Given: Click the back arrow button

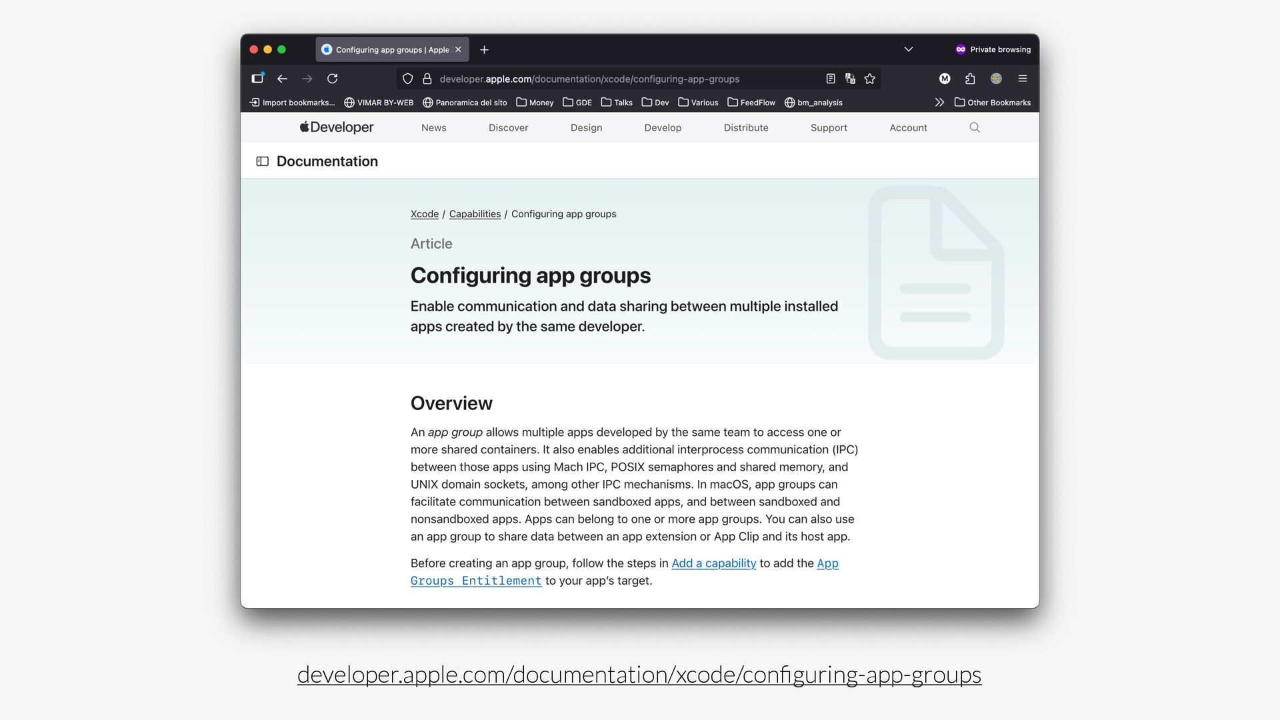Looking at the screenshot, I should coord(282,79).
